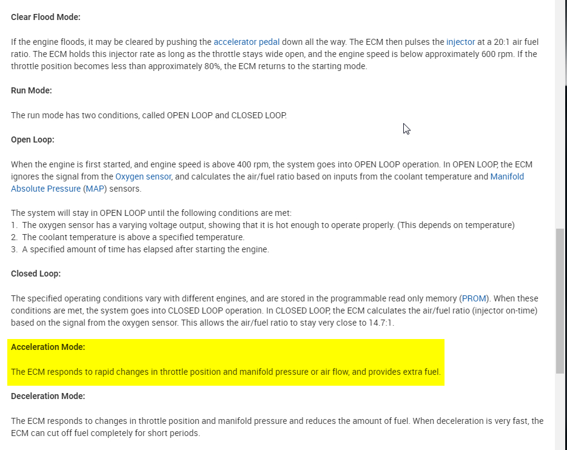Open the MAP abbreviation link

coord(95,189)
